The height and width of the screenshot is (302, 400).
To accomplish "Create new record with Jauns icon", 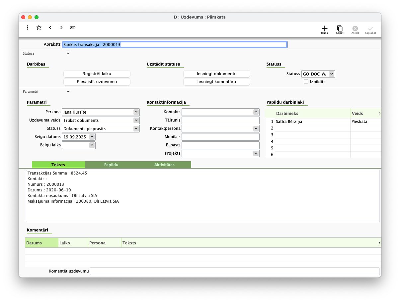I will pos(324,29).
